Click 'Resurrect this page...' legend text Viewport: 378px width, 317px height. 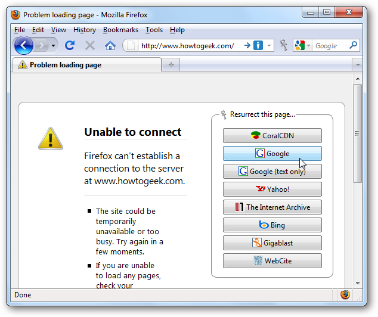click(262, 114)
